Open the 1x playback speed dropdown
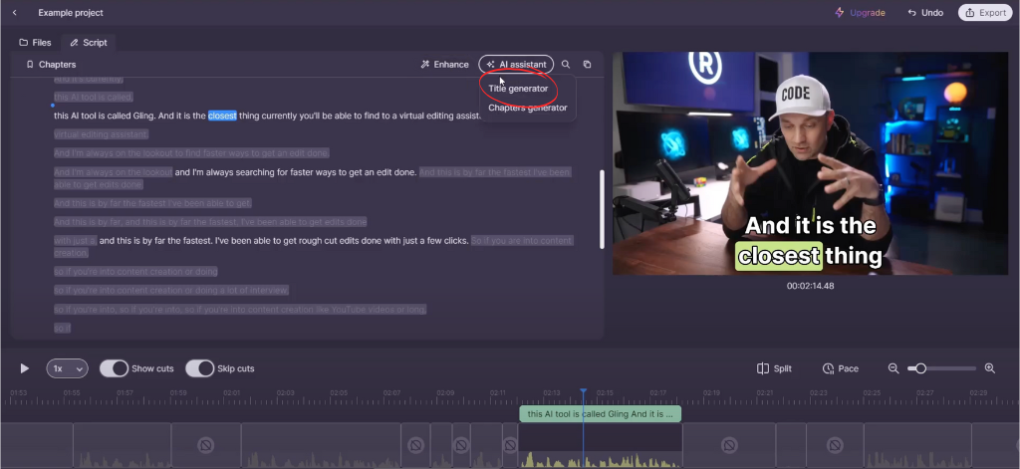Viewport: 1020px width, 469px height. tap(67, 368)
